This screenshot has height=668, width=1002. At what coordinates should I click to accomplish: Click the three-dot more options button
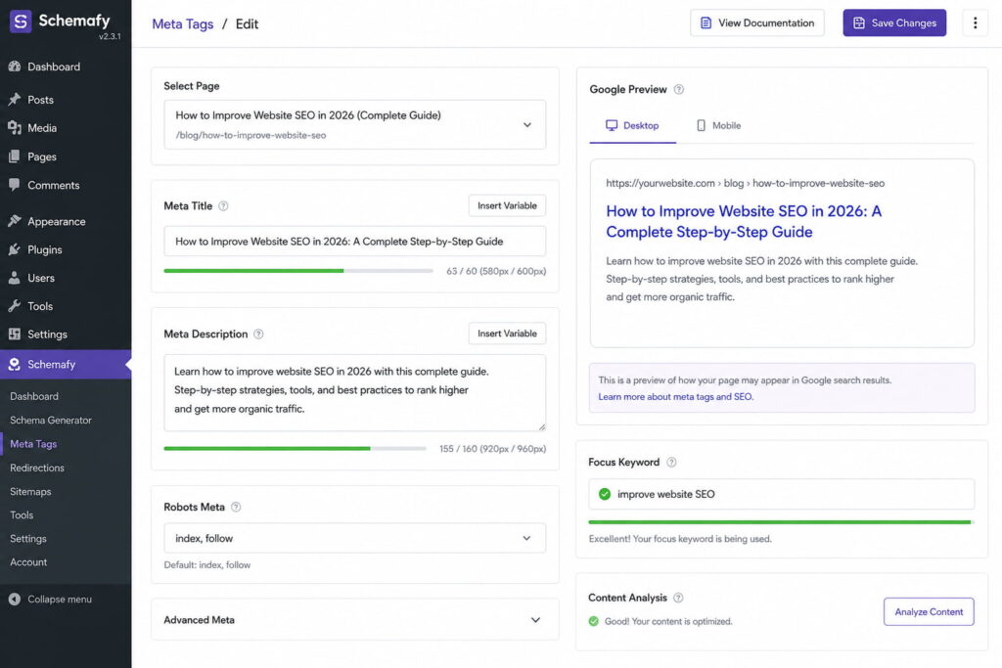(976, 23)
